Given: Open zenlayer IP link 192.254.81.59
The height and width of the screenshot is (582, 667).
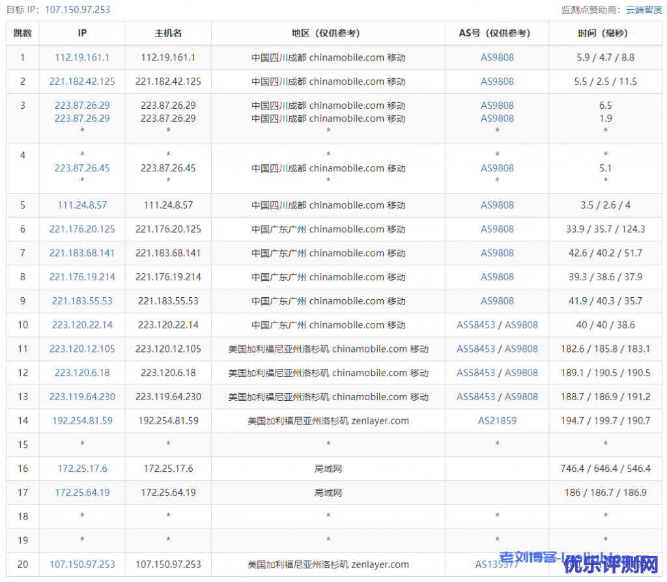Looking at the screenshot, I should [x=82, y=420].
